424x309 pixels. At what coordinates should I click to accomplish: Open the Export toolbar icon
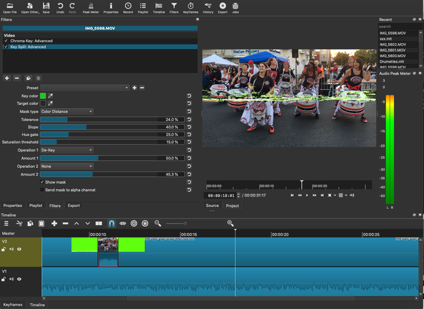click(223, 6)
